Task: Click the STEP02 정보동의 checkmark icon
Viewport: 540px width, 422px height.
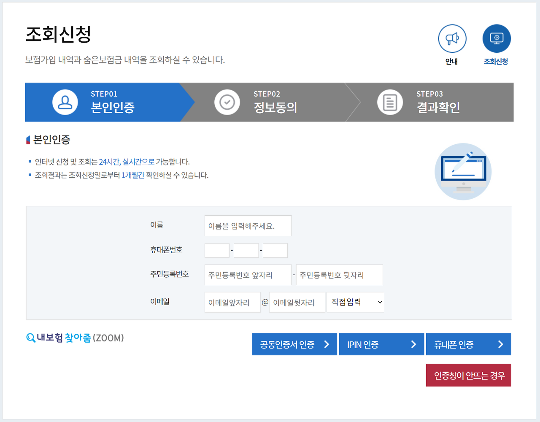Action: coord(227,102)
